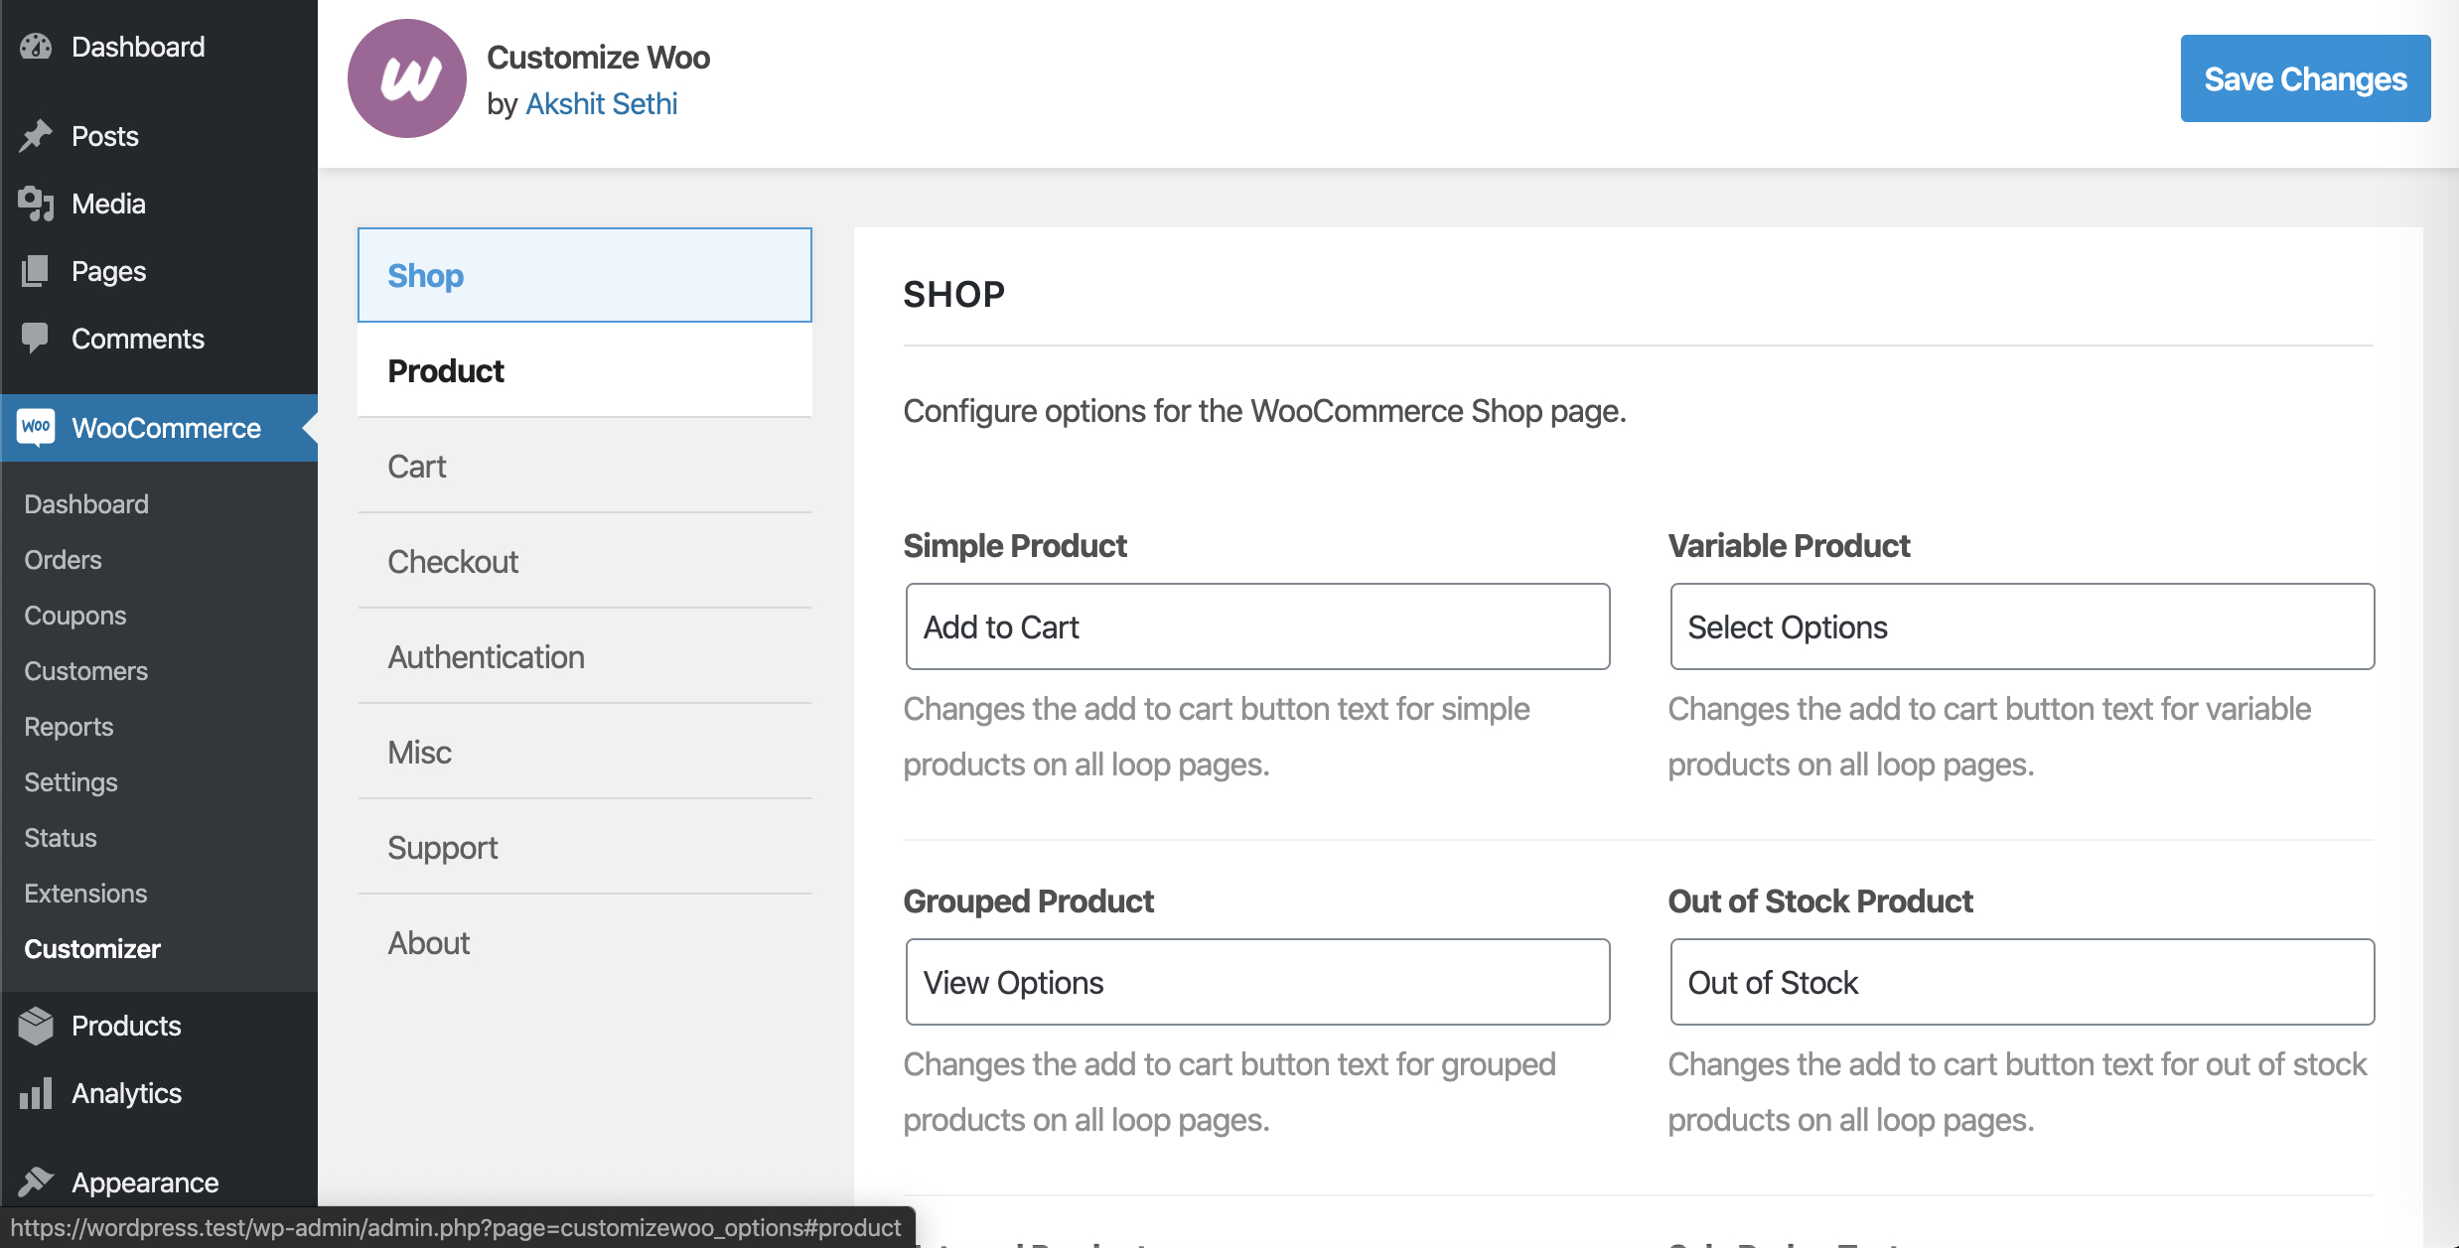Viewport: 2459px width, 1248px height.
Task: Click the Out of Stock Product label
Action: tap(1820, 901)
